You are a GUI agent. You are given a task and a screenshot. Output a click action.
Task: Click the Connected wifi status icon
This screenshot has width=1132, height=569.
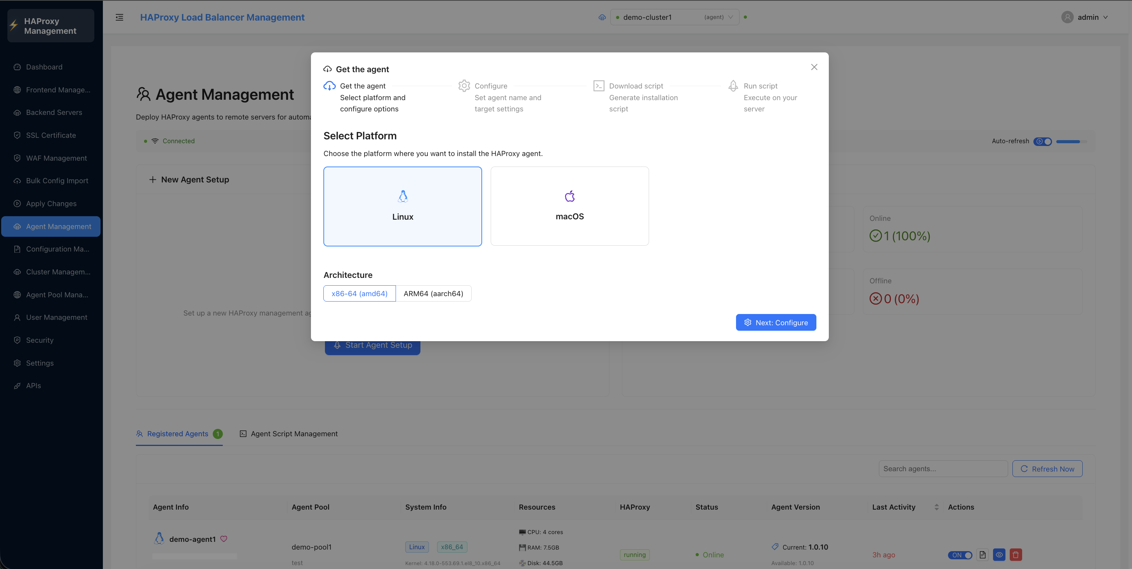click(155, 141)
